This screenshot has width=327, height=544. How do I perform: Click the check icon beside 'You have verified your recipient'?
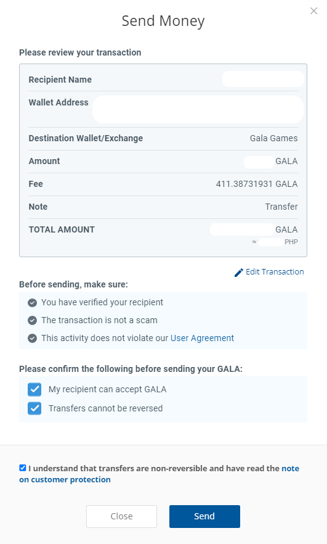coord(32,302)
